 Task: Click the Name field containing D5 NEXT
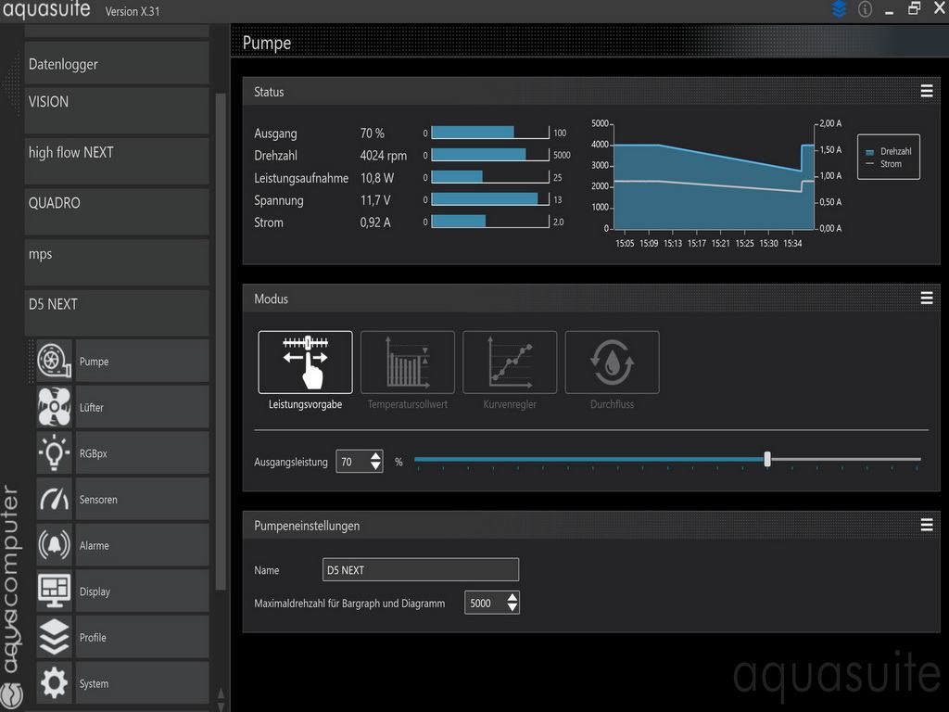tap(421, 570)
